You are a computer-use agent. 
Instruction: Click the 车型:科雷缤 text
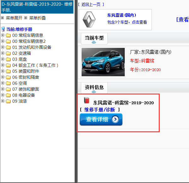point(142,61)
